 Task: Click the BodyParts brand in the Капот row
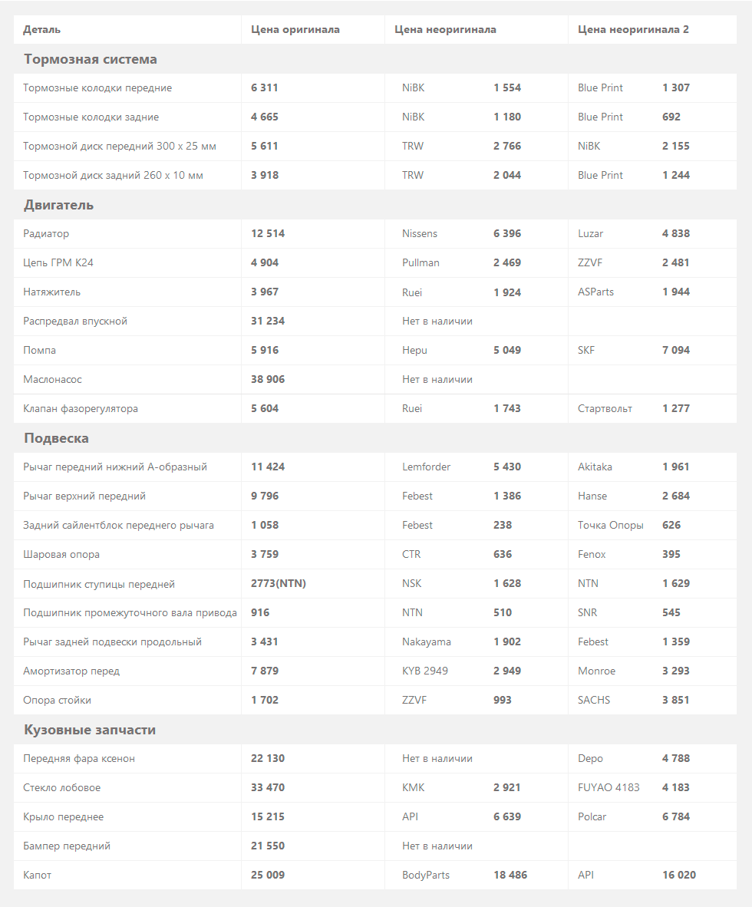click(426, 876)
